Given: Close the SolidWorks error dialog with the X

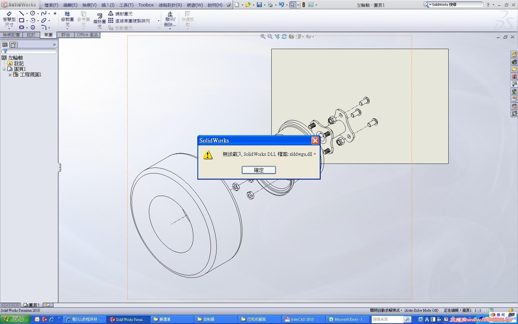Looking at the screenshot, I should click(315, 141).
